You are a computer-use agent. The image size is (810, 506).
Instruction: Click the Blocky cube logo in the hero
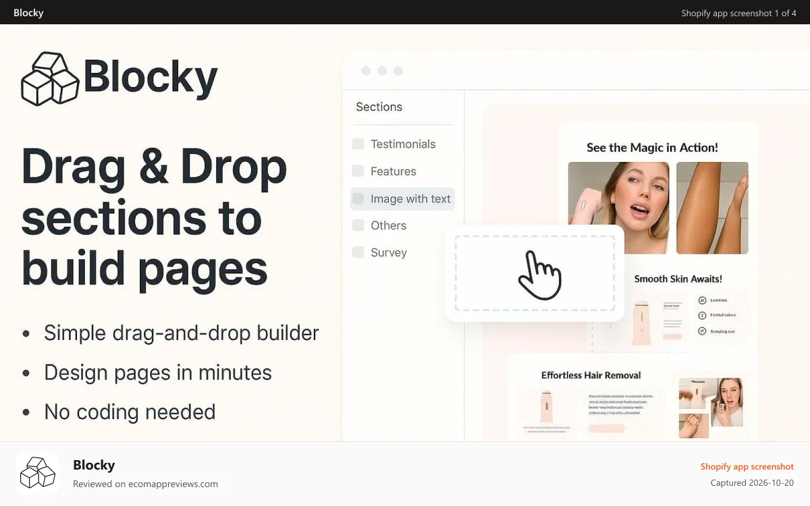point(51,79)
